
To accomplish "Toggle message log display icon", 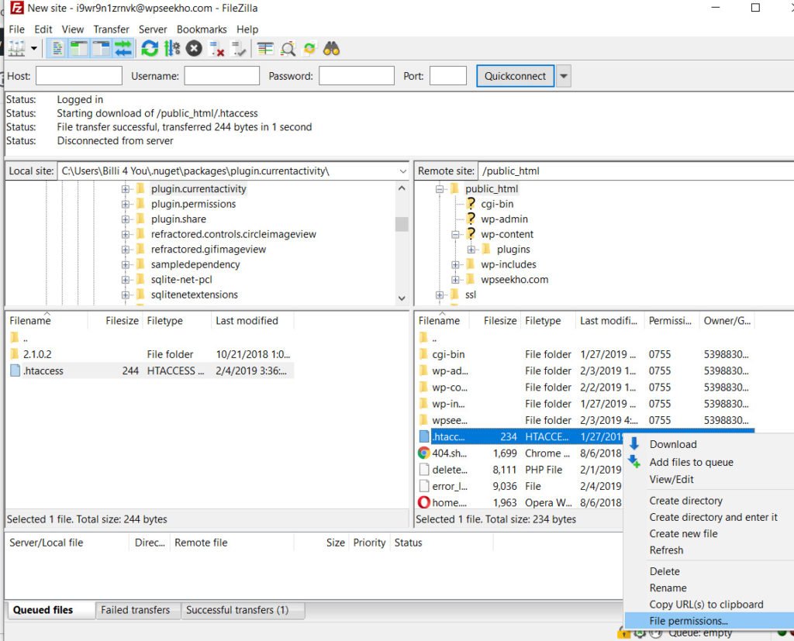I will [x=57, y=49].
